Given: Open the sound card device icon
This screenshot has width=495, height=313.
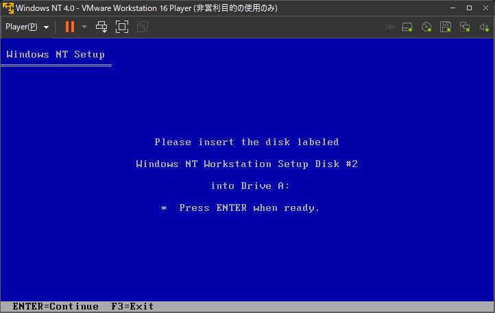Looking at the screenshot, I should [484, 27].
